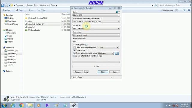Click the Rufus USB icon in taskbar
The width and height of the screenshot is (192, 108).
(74, 105)
